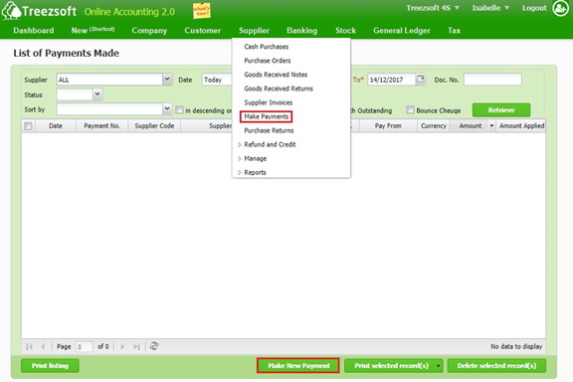Open the Dashboard menu
Viewport: 573px width, 382px height.
tap(34, 30)
